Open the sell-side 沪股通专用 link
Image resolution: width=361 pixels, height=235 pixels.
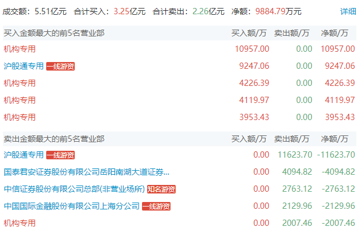(24, 155)
